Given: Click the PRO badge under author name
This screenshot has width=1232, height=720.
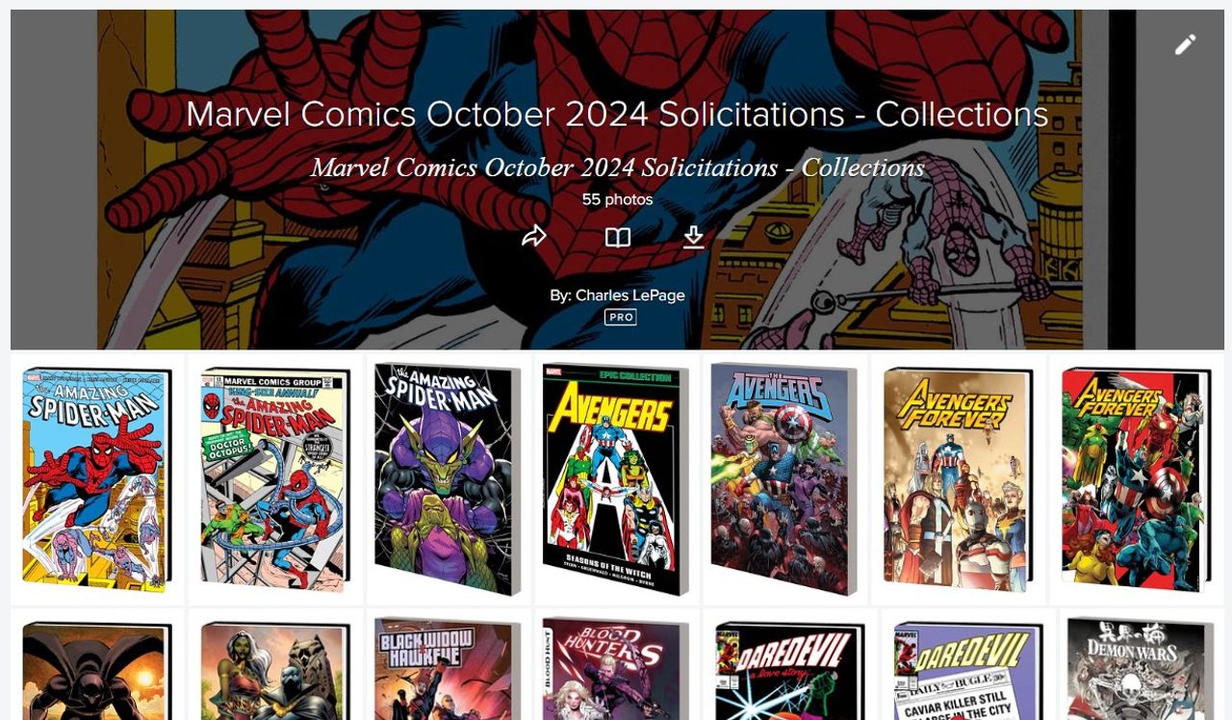Looking at the screenshot, I should click(621, 318).
